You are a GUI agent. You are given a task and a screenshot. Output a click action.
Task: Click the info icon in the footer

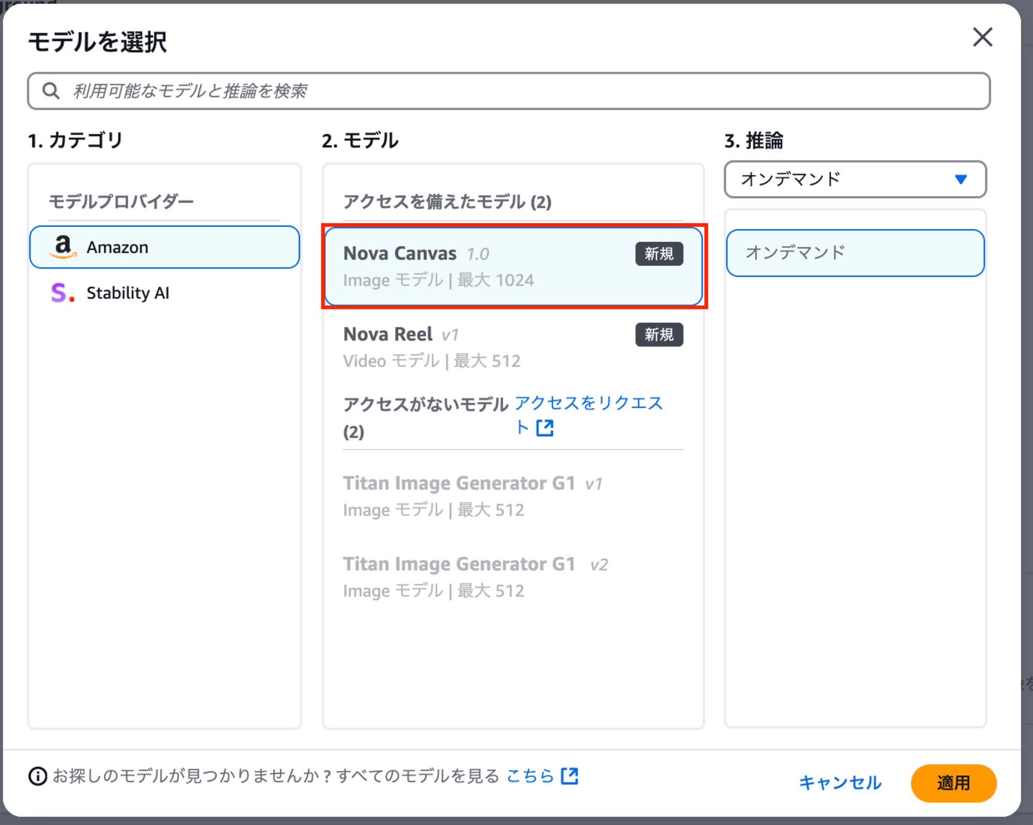coord(38,776)
